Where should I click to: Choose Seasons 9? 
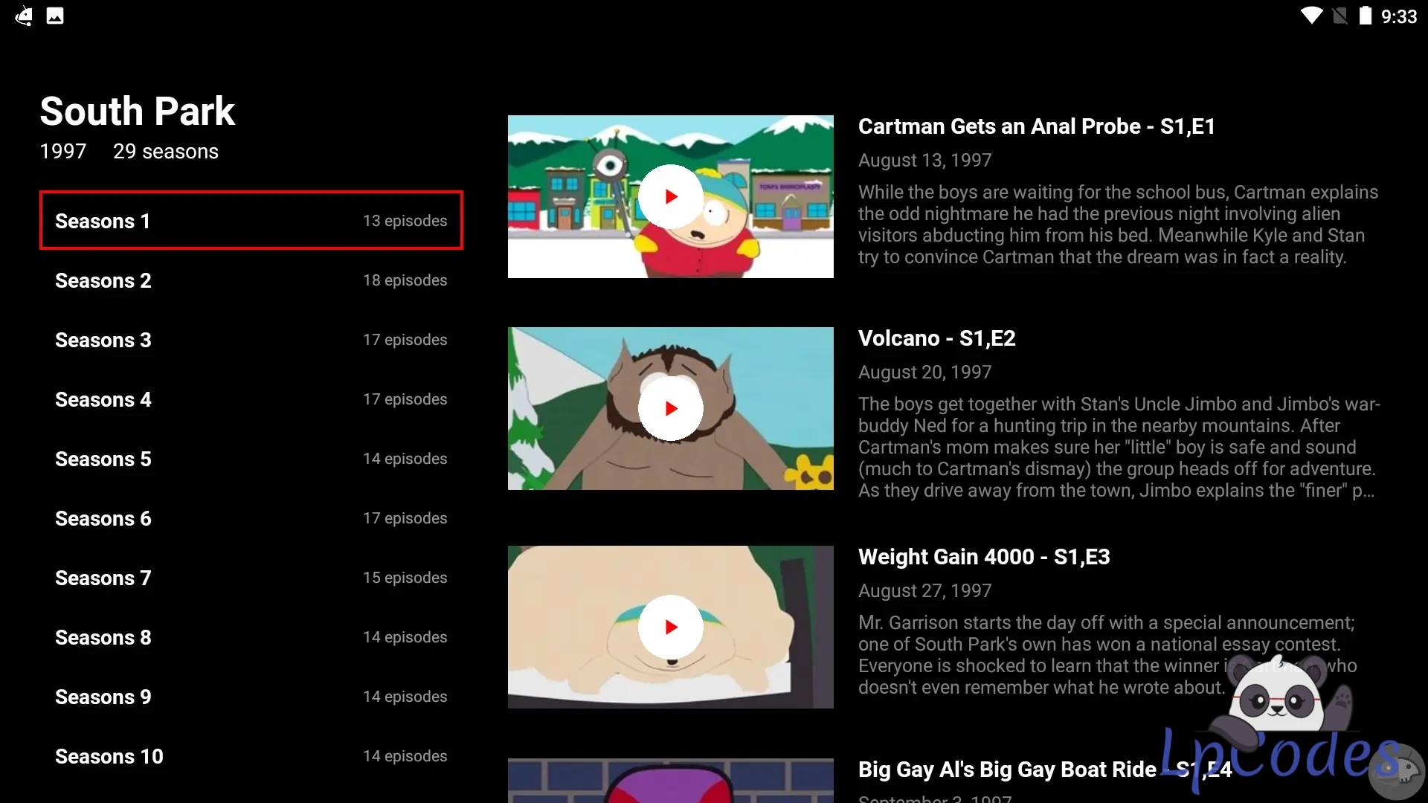(x=251, y=697)
